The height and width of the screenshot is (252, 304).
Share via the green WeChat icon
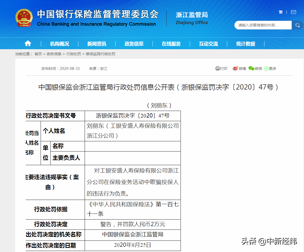coord(251,69)
